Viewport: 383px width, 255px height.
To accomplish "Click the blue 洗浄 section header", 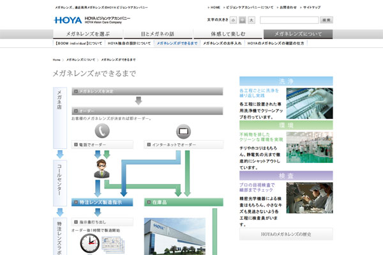I will pyautogui.click(x=286, y=81).
